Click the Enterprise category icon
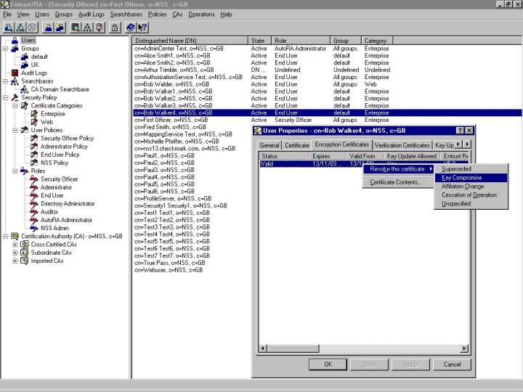 tap(34, 114)
